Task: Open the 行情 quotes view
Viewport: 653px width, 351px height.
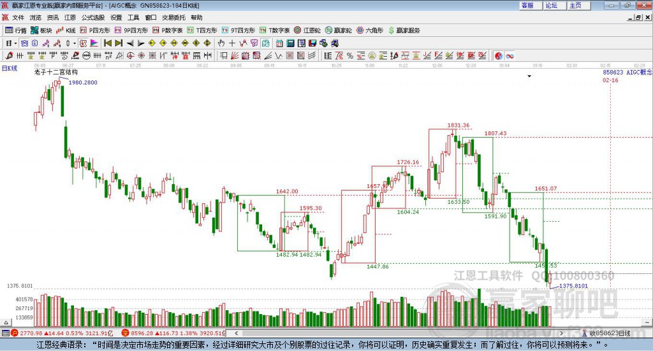Action: click(15, 31)
